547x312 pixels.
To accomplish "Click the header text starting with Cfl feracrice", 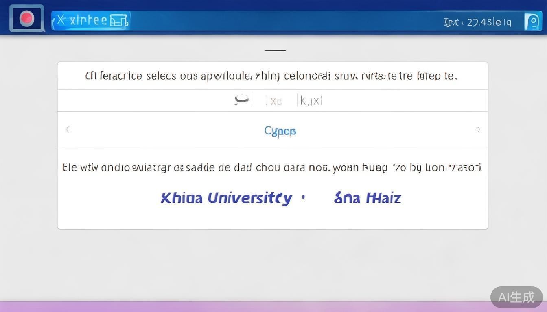I will pos(271,76).
